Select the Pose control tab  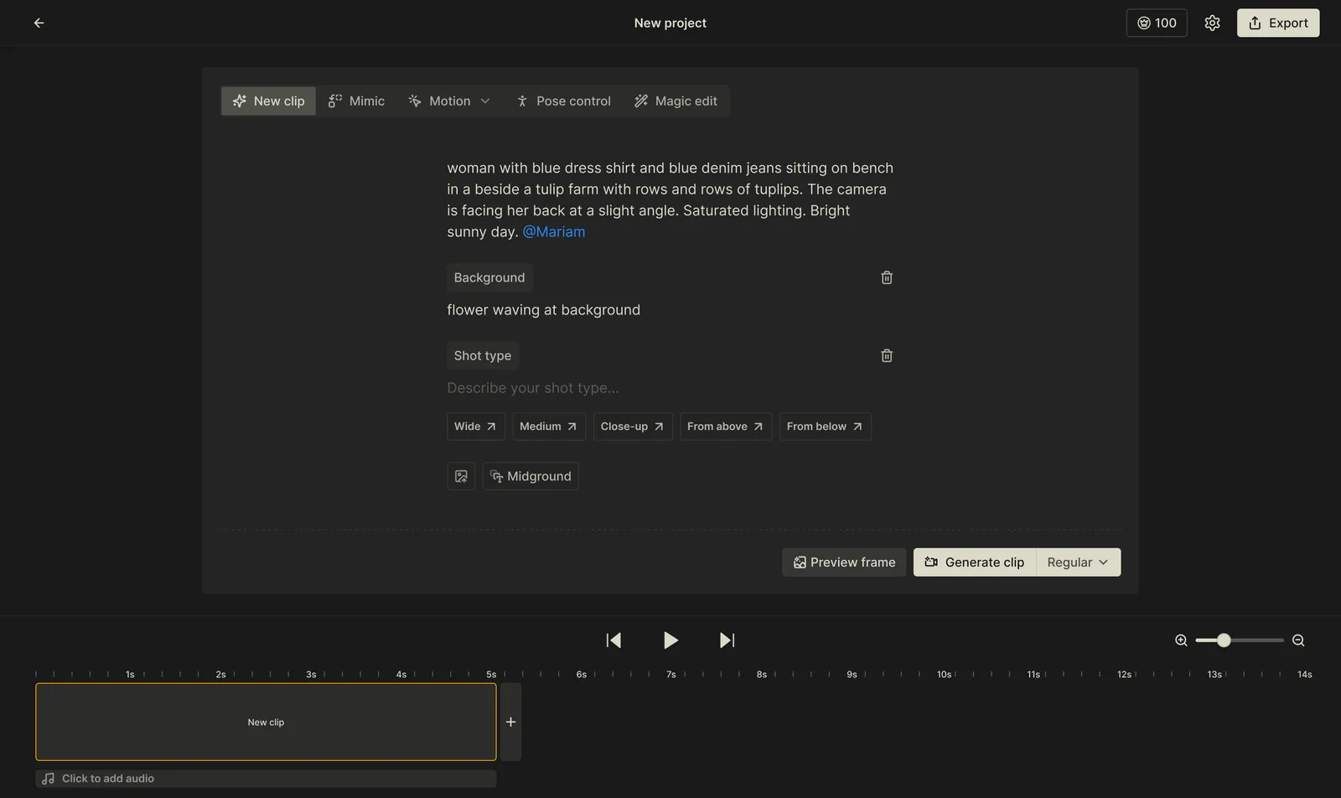pos(563,101)
